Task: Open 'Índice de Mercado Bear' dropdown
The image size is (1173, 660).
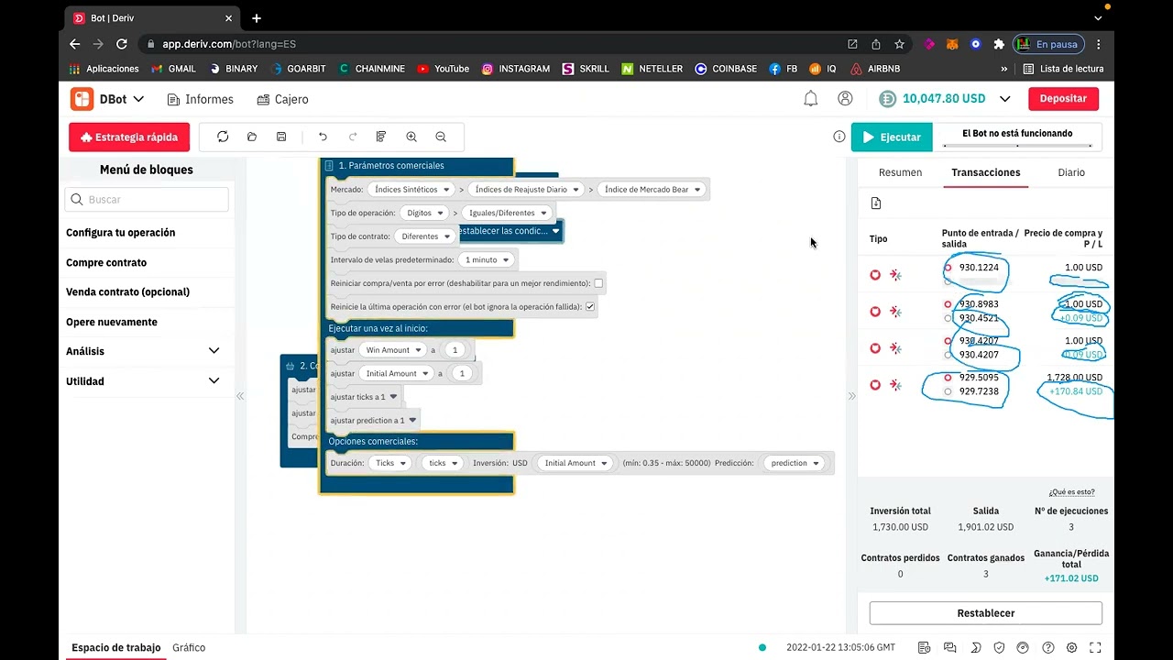Action: (652, 190)
